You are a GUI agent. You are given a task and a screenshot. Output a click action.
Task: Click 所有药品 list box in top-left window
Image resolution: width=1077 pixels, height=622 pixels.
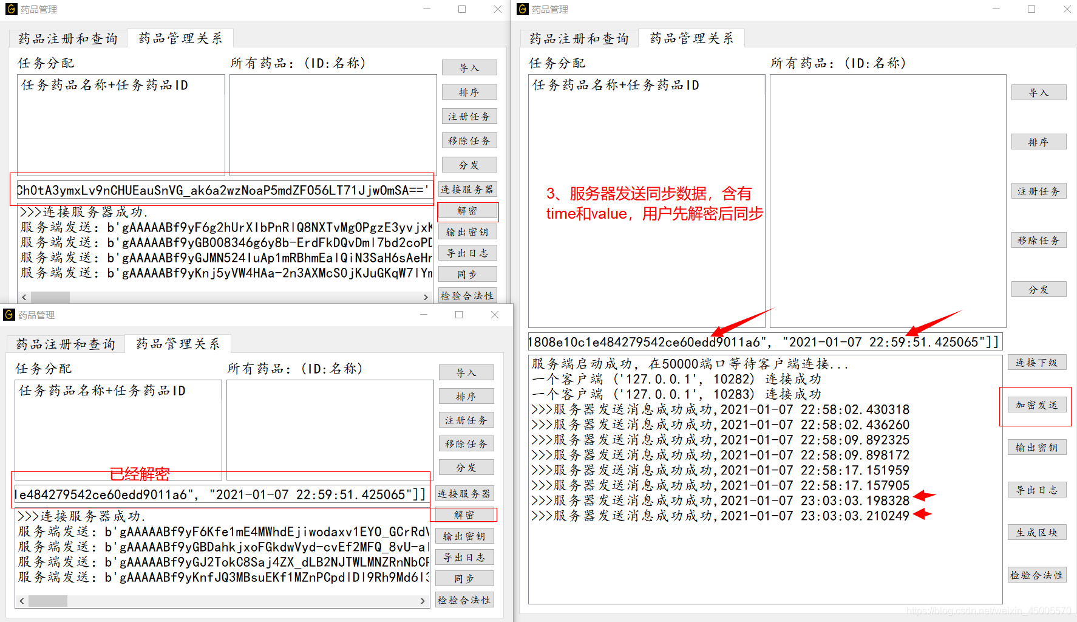(x=333, y=125)
